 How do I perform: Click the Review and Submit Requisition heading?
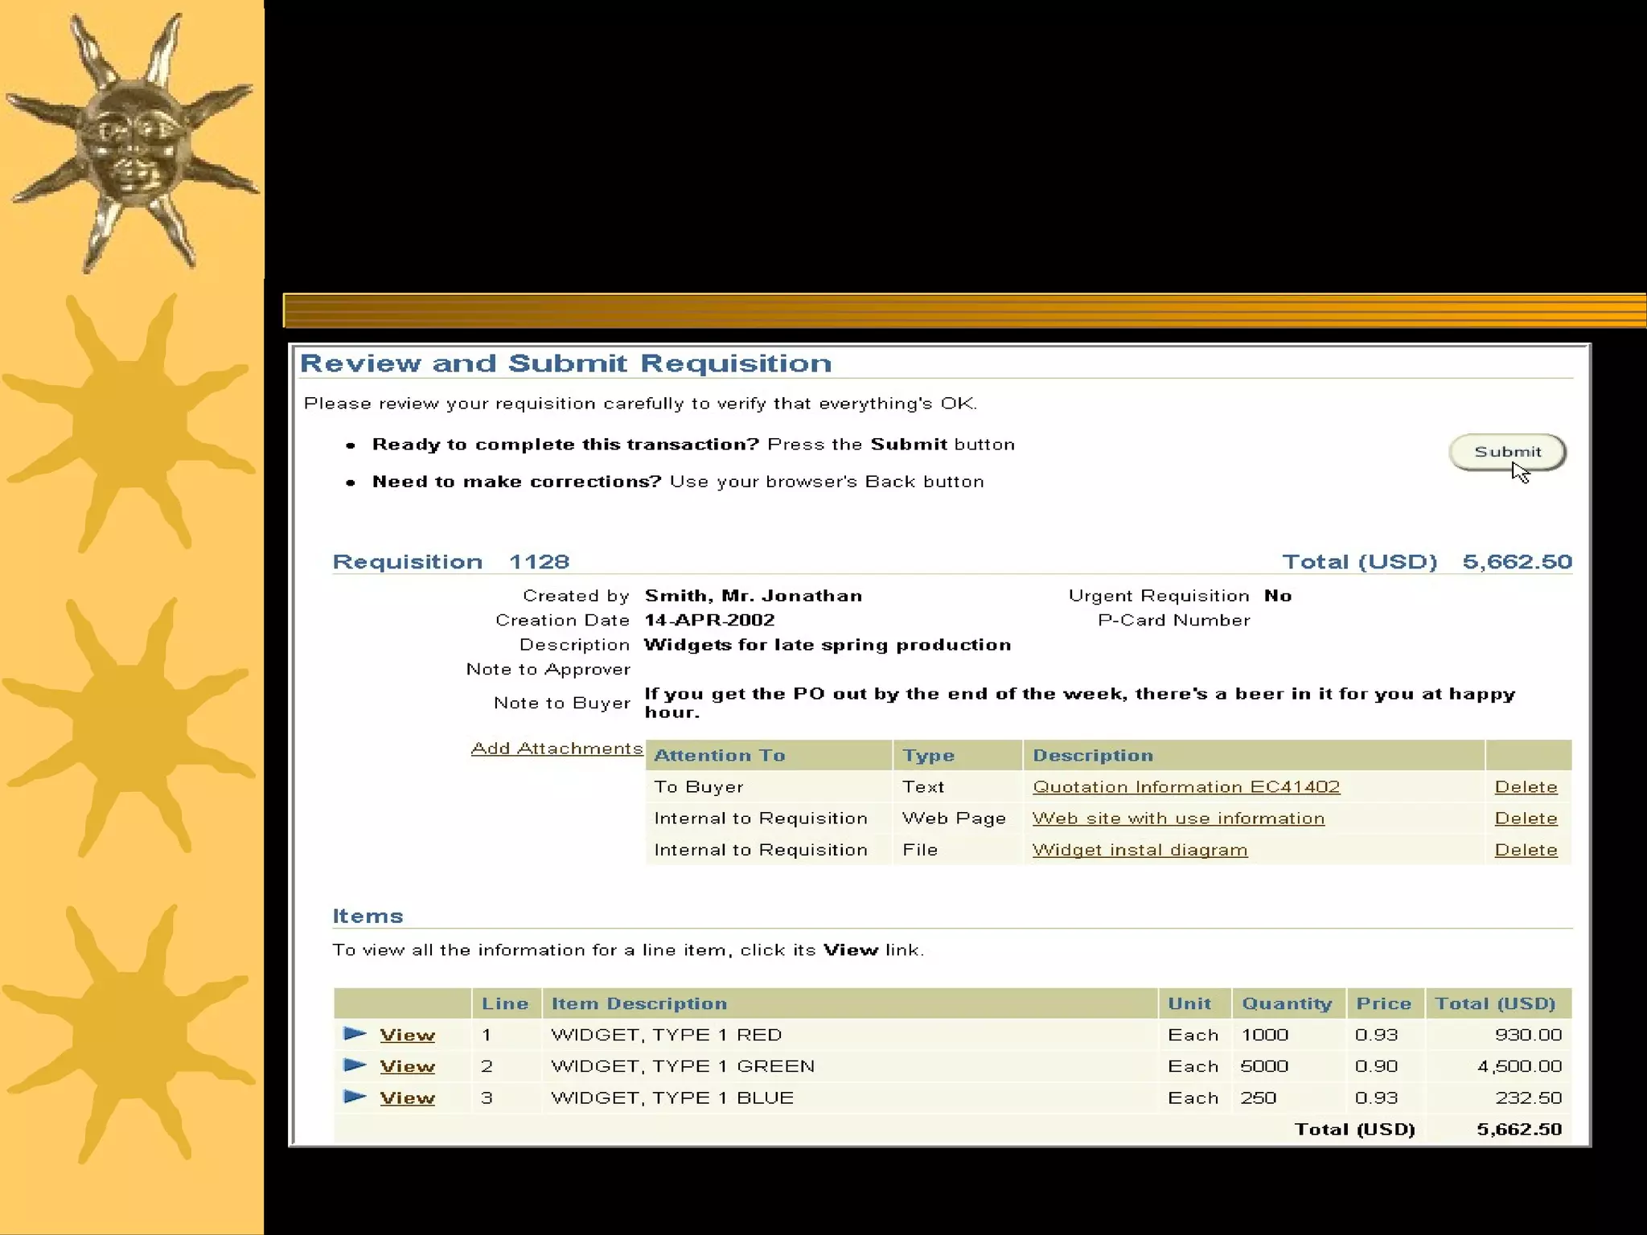coord(565,363)
